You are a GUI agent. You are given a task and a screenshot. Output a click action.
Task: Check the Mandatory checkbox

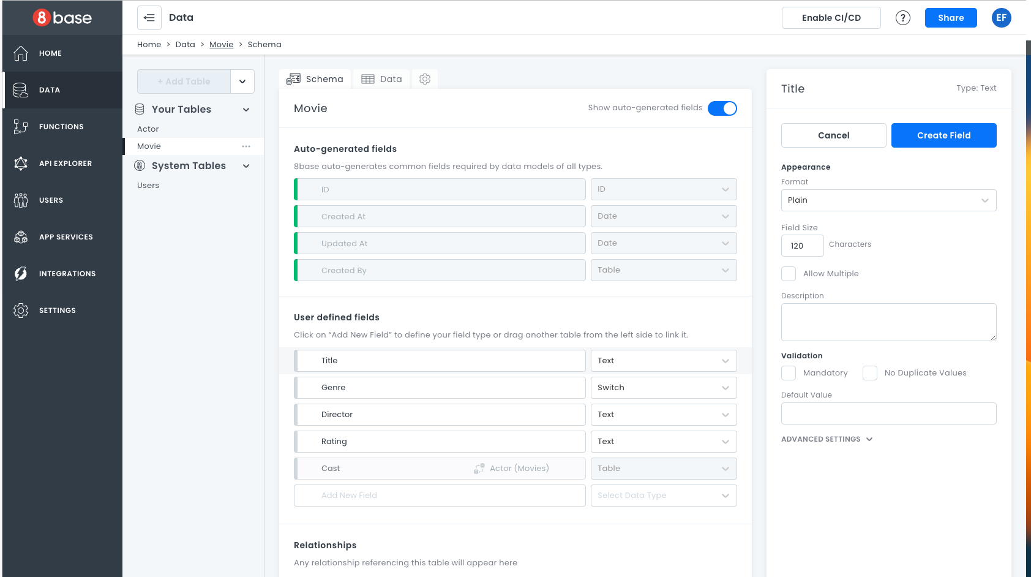pos(789,373)
